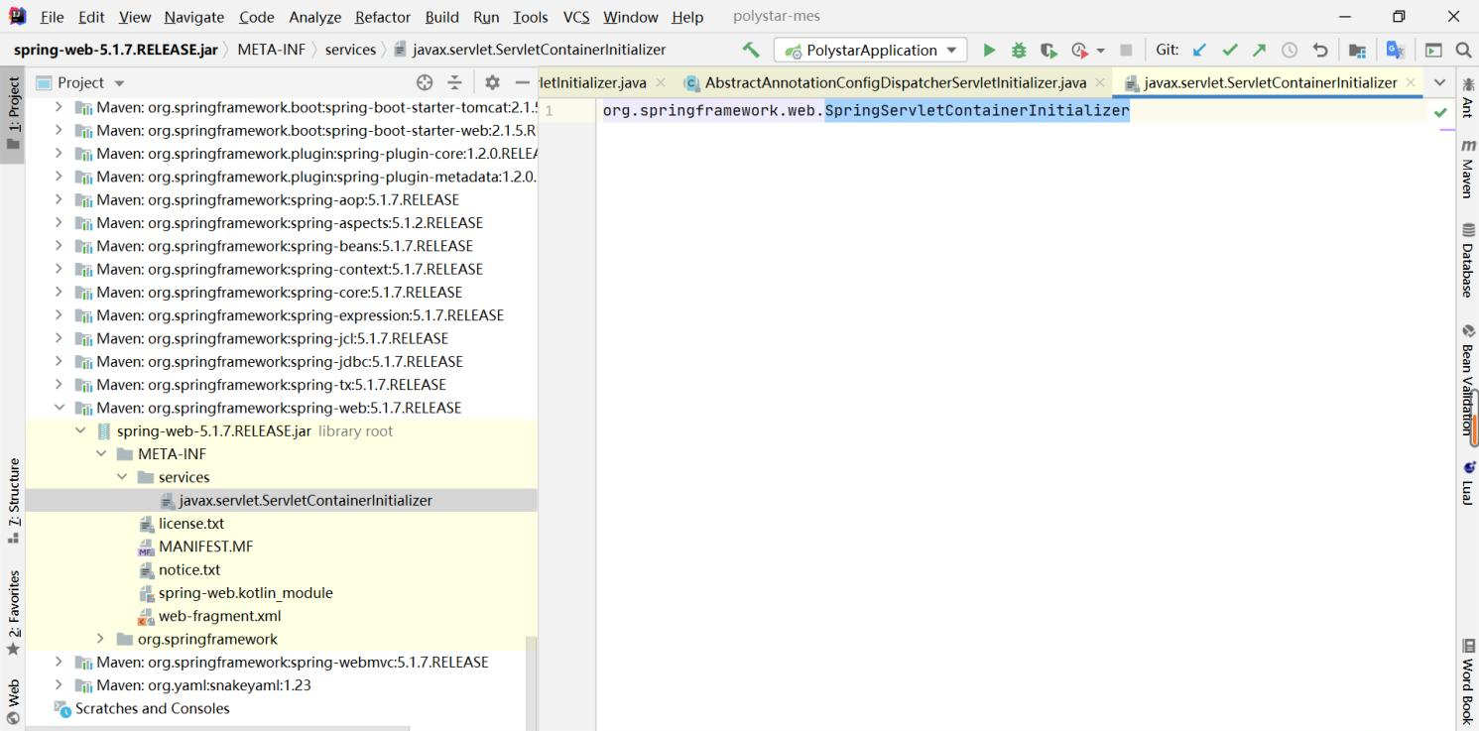
Task: Open the Refactor menu
Action: point(382,17)
